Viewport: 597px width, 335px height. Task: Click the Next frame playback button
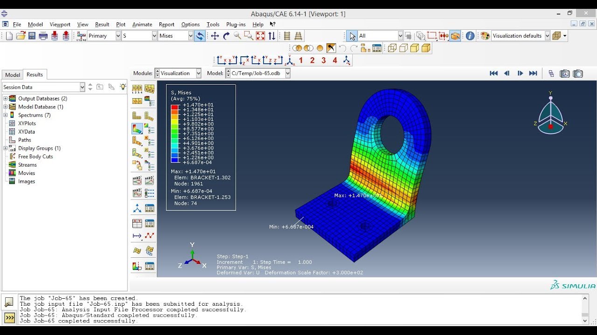point(520,74)
